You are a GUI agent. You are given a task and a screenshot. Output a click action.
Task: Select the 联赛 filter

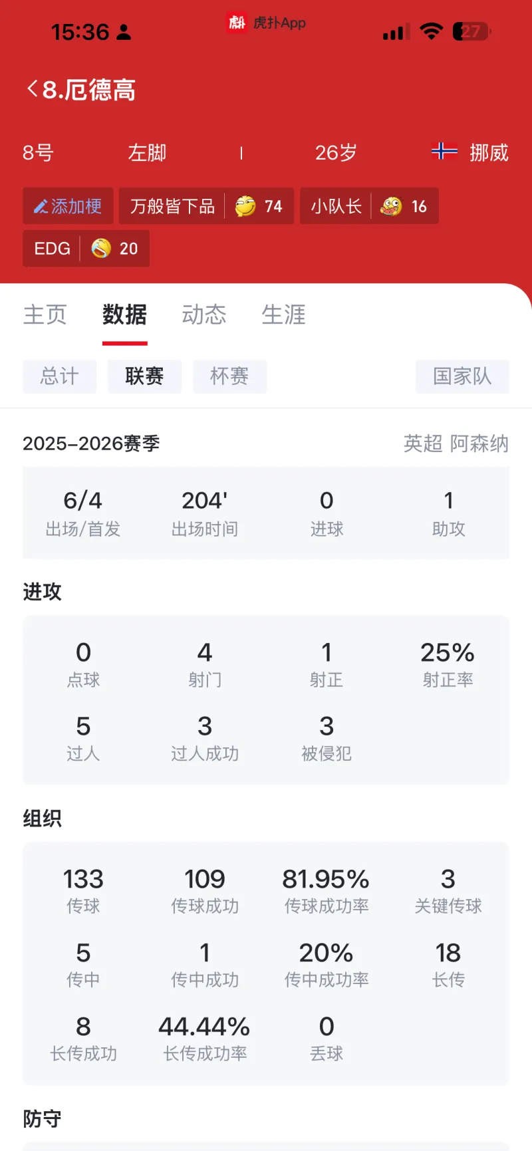coord(144,376)
